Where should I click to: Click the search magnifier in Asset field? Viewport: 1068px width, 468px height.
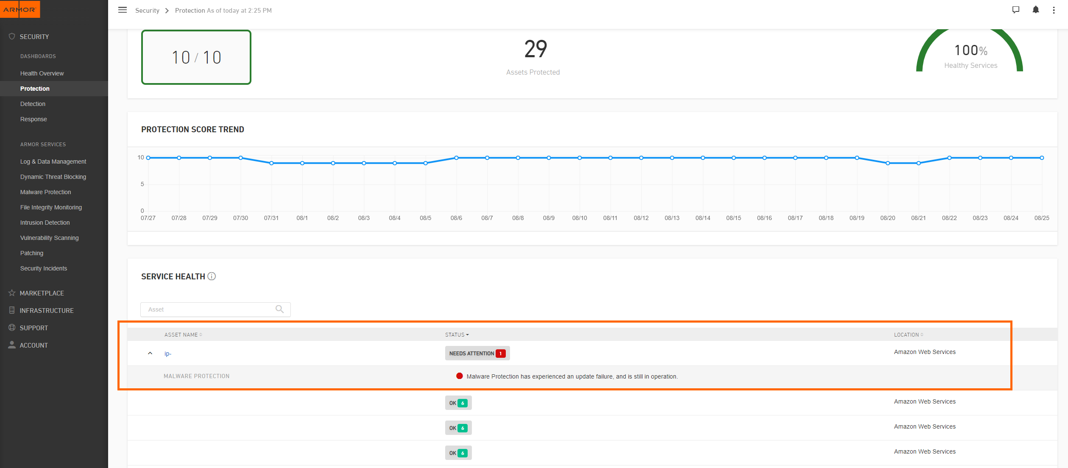pyautogui.click(x=279, y=309)
